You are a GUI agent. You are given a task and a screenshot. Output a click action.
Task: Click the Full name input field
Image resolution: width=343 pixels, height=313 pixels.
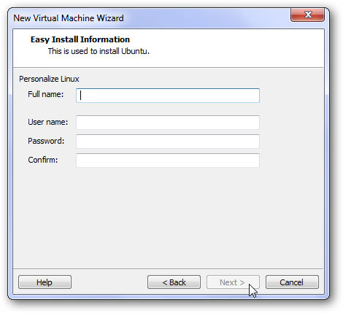pyautogui.click(x=168, y=96)
